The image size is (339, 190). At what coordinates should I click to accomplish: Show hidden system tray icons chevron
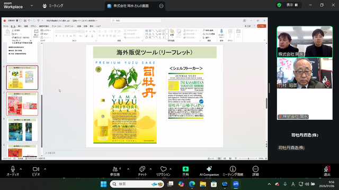tap(269, 184)
